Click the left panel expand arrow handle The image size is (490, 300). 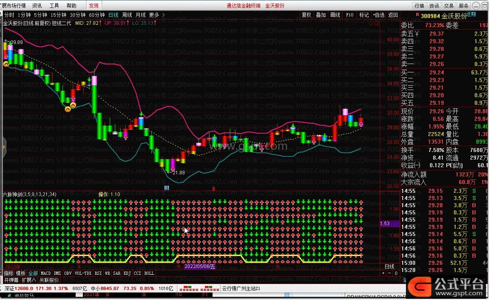click(x=4, y=147)
